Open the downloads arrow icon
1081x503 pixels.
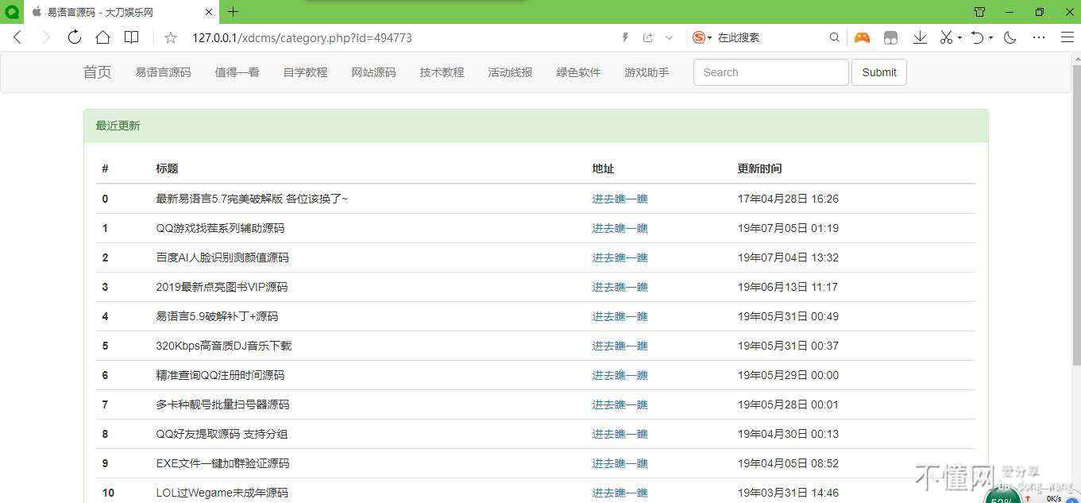pos(920,37)
